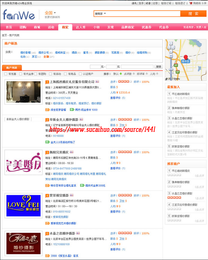Toggle the 有代金券 checkbox

point(21,74)
